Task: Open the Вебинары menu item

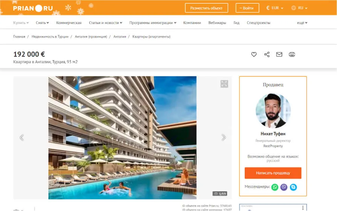Action: point(217,23)
